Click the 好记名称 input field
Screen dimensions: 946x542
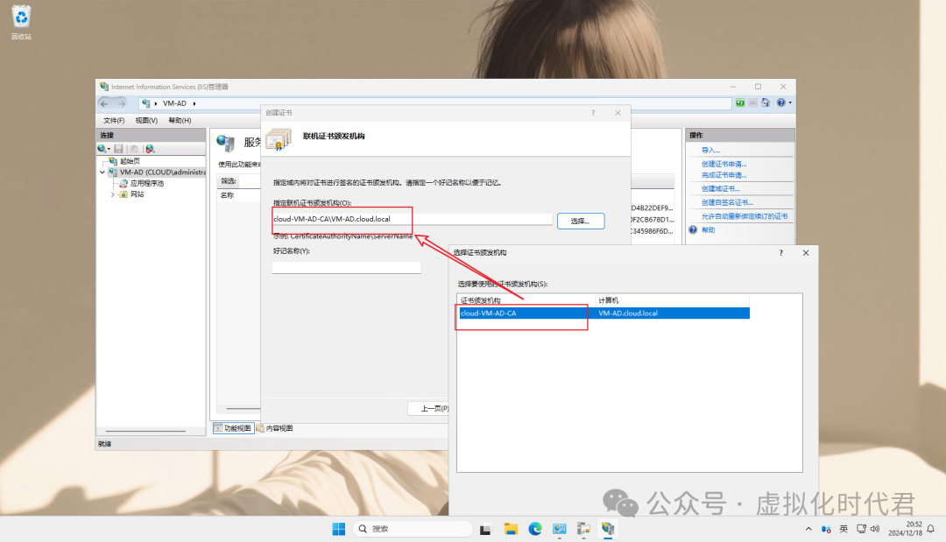pyautogui.click(x=346, y=267)
